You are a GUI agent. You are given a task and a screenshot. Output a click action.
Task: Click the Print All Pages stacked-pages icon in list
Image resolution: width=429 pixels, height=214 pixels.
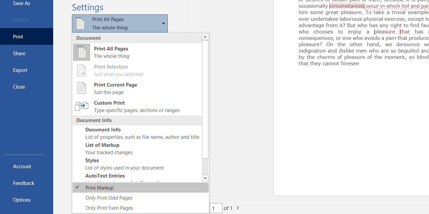point(82,52)
